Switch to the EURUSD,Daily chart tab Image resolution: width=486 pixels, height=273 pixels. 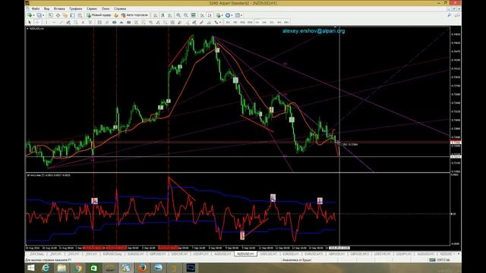pos(112,254)
